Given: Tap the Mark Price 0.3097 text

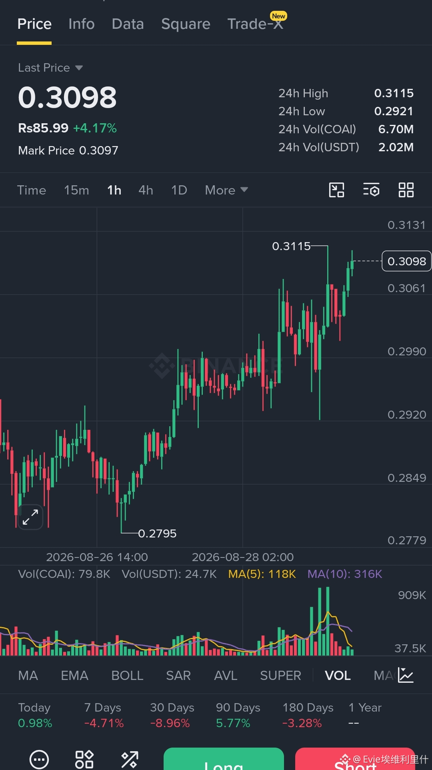Looking at the screenshot, I should point(68,150).
